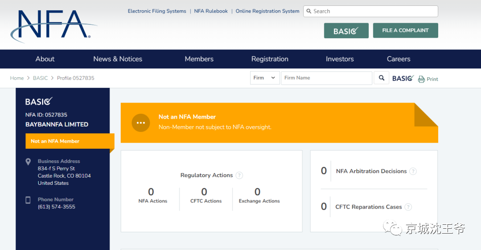Click the CFTC Actions count 0

(x=204, y=192)
